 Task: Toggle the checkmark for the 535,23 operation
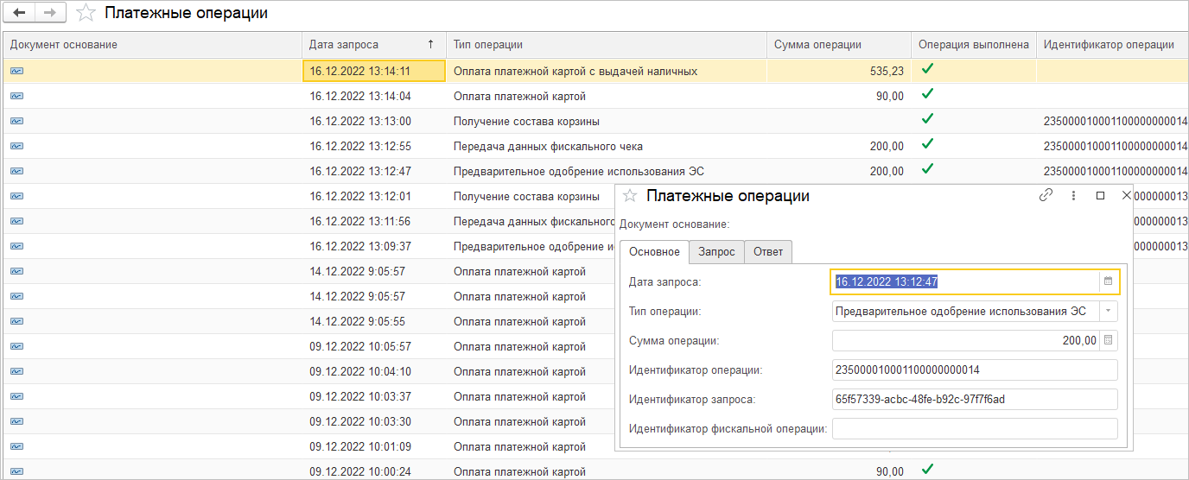(927, 70)
